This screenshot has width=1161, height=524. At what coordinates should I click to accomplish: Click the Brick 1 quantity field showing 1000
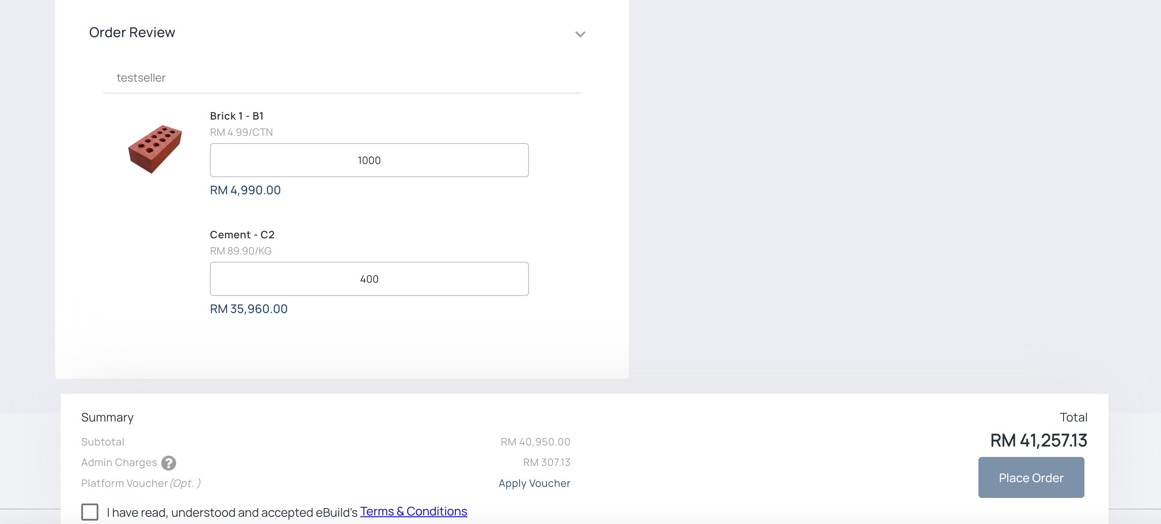coord(369,160)
